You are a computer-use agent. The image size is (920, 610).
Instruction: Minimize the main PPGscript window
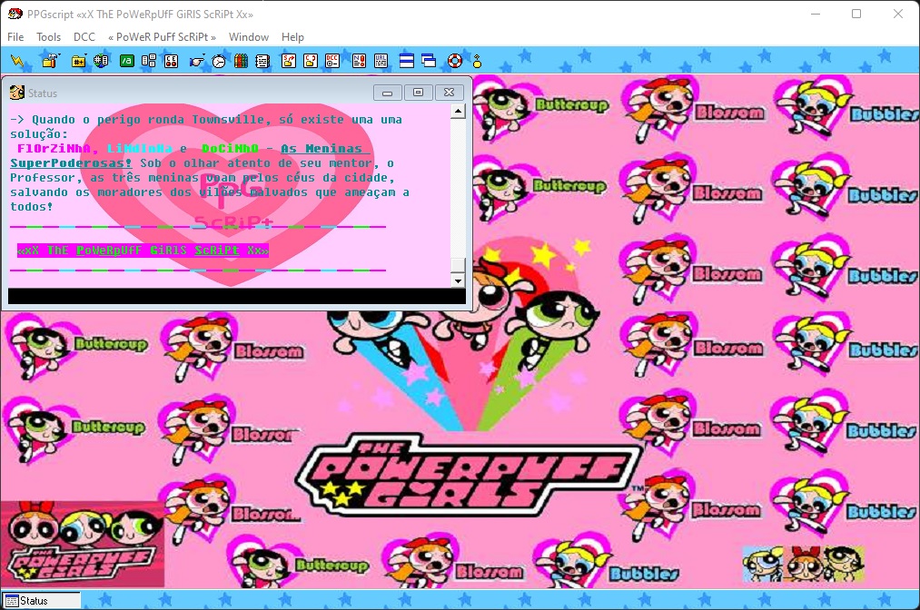(x=816, y=14)
